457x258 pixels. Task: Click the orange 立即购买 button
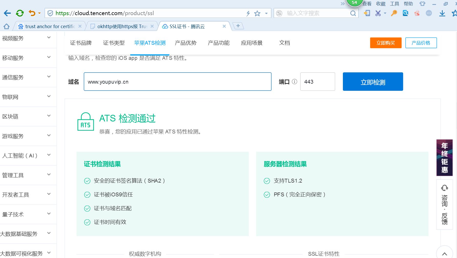tap(386, 43)
